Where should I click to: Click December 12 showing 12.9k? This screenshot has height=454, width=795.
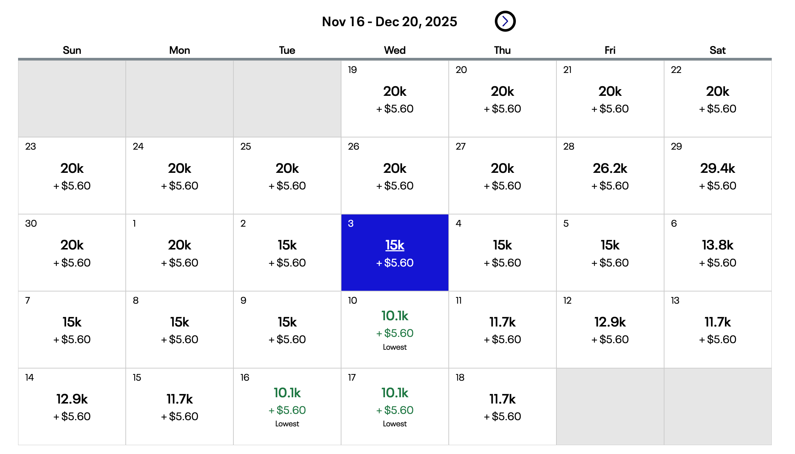(x=610, y=329)
